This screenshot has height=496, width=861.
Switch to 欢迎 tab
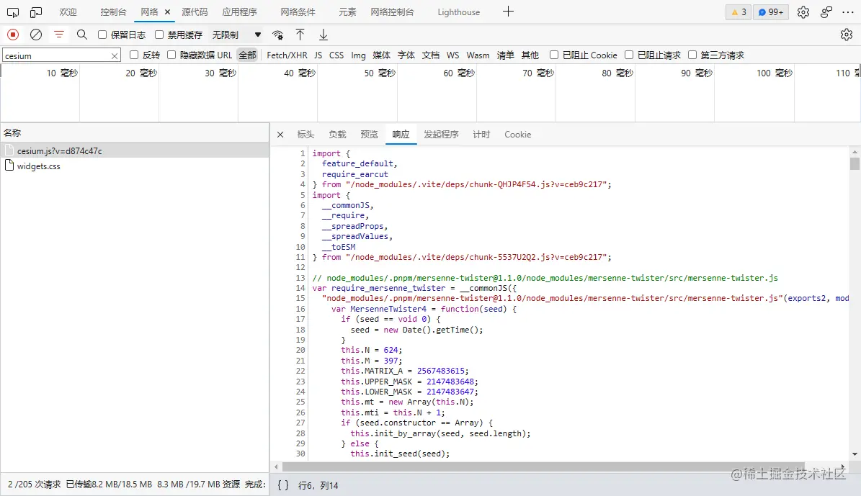(68, 12)
